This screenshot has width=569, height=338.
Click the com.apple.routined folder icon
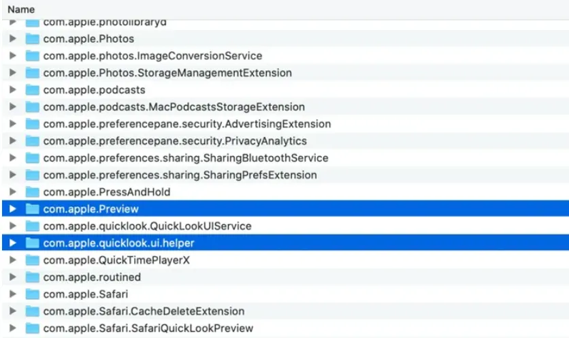pyautogui.click(x=33, y=277)
